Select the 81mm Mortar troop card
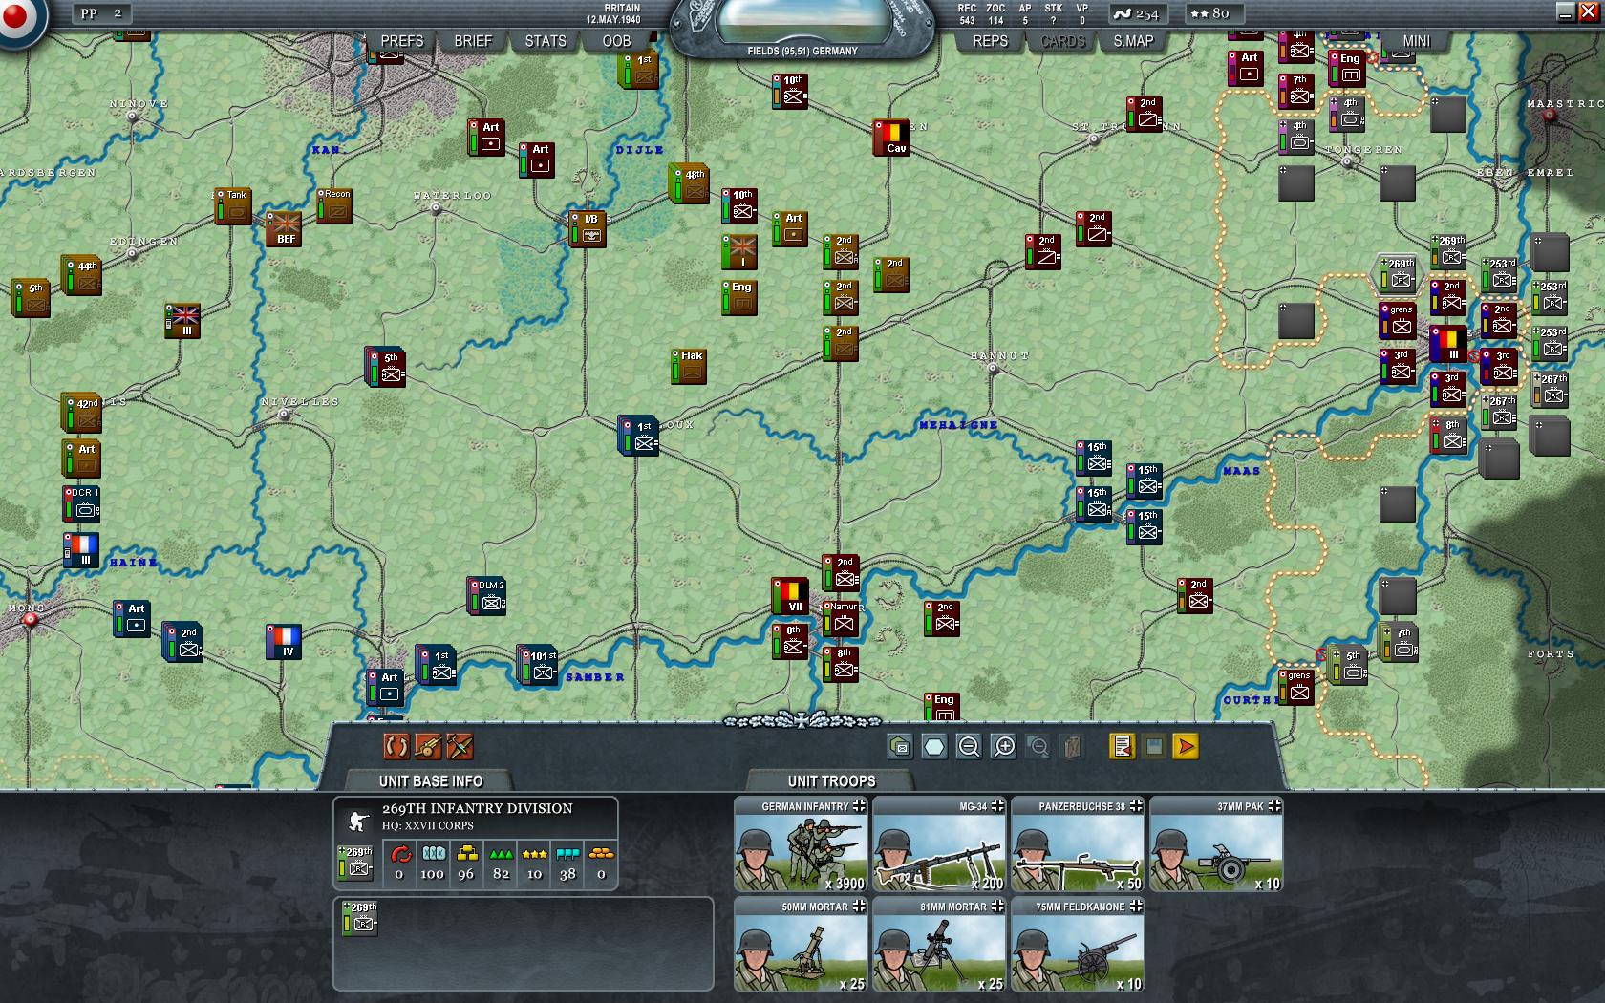 939,945
